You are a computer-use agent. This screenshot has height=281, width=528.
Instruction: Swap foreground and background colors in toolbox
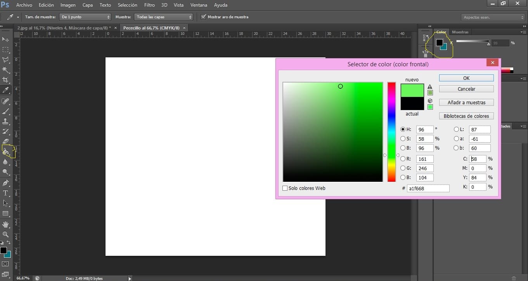[x=8, y=243]
